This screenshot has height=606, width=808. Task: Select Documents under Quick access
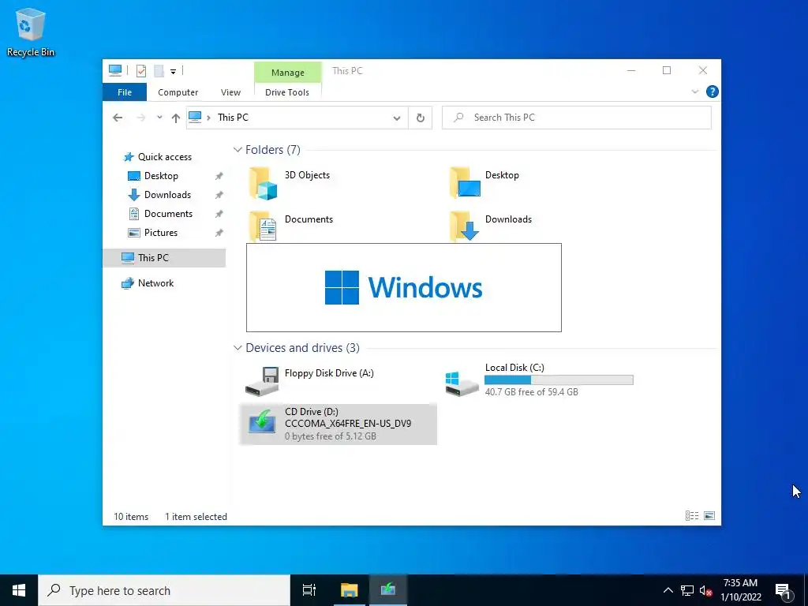[x=168, y=214]
